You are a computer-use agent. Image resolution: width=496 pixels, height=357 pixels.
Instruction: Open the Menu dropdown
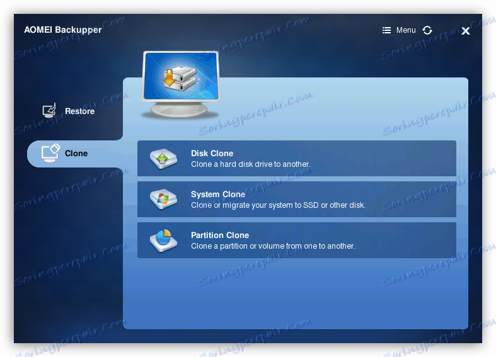399,30
